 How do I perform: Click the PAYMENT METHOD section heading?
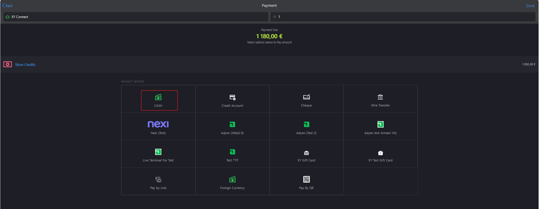click(x=132, y=82)
